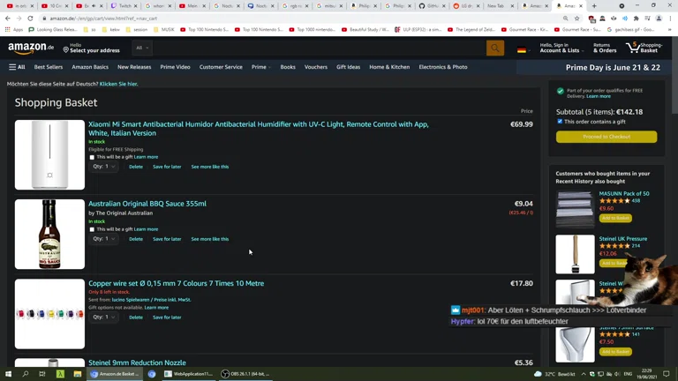678x381 pixels.
Task: Open the quantity dropdown for the copper wire set
Action: [x=103, y=317]
